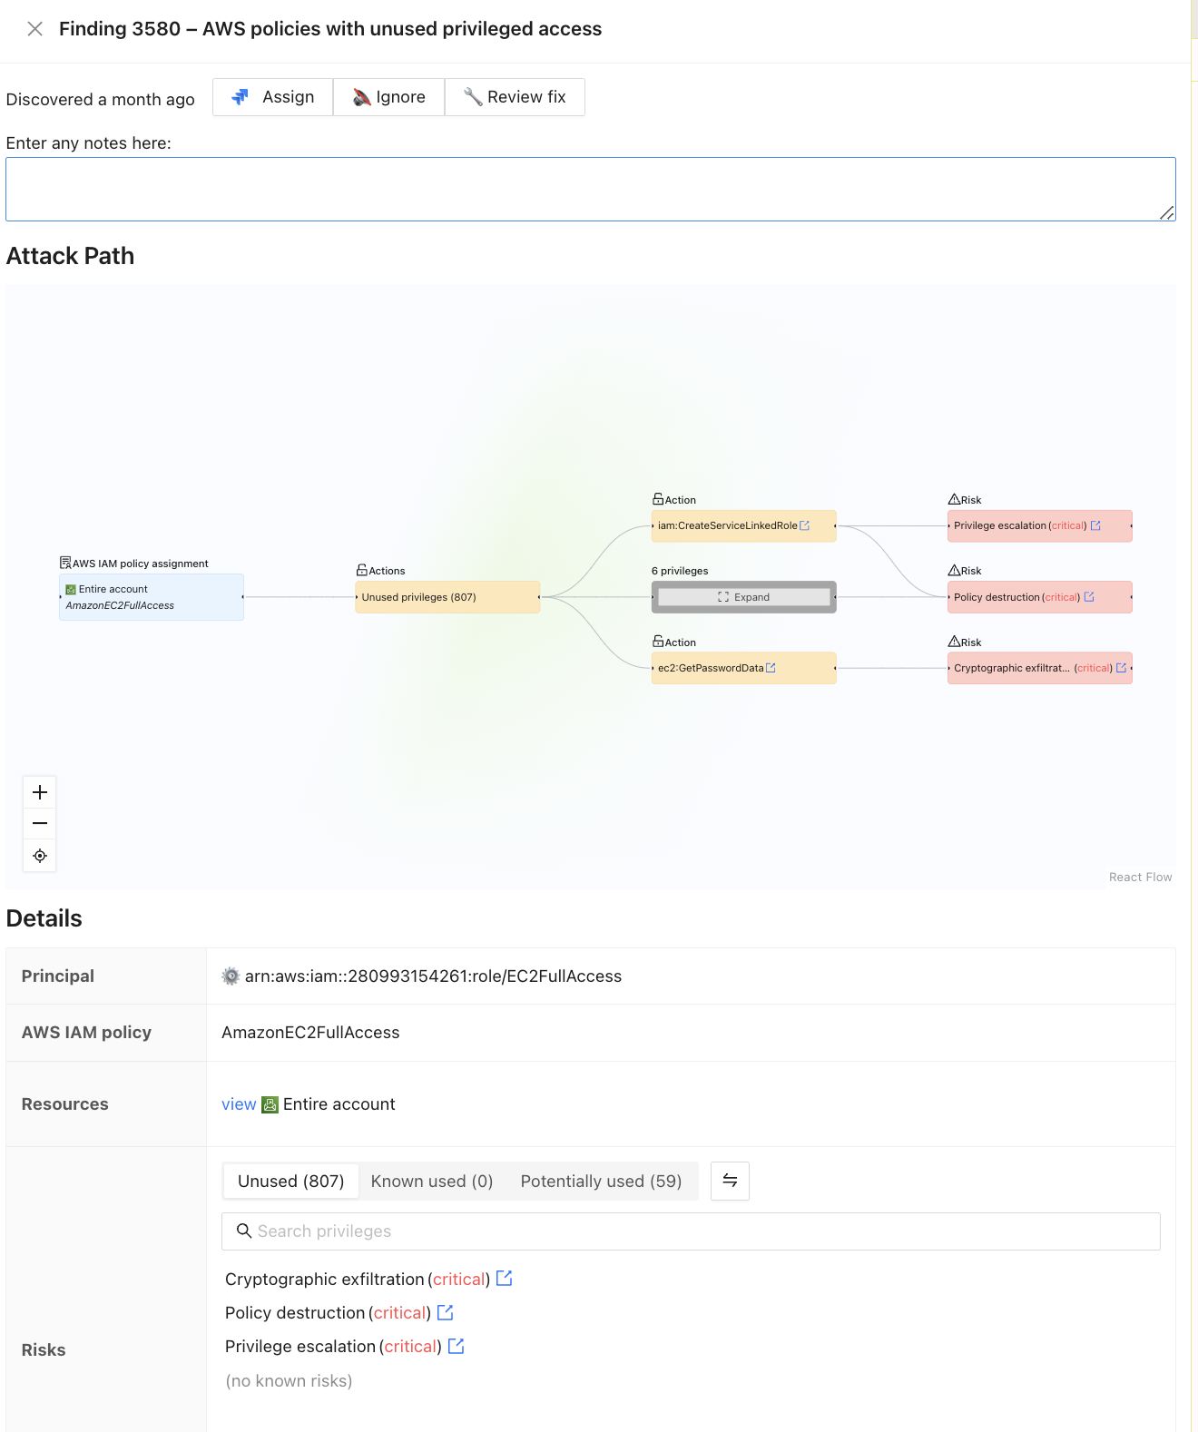Switch to the Potentially used (59) tab

pyautogui.click(x=601, y=1182)
